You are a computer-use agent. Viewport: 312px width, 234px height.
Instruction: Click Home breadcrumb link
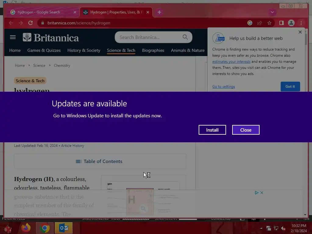tap(20, 66)
